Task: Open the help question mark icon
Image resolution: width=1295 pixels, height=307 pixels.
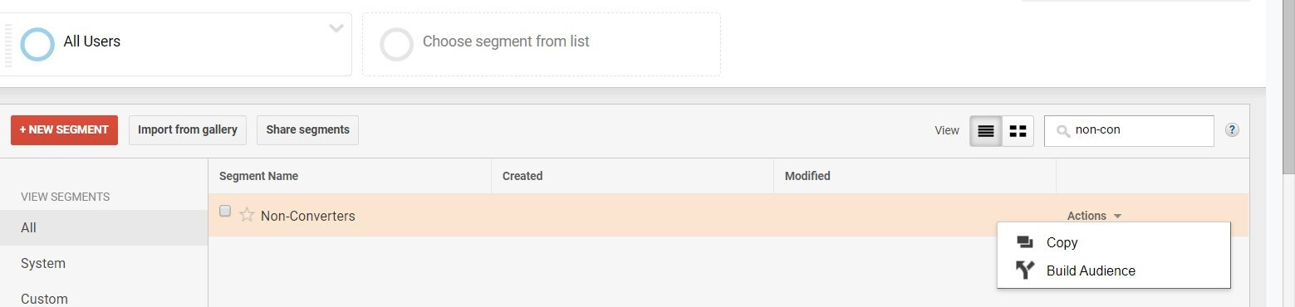Action: [1233, 129]
